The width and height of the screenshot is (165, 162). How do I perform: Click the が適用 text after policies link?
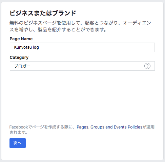coord(148,127)
